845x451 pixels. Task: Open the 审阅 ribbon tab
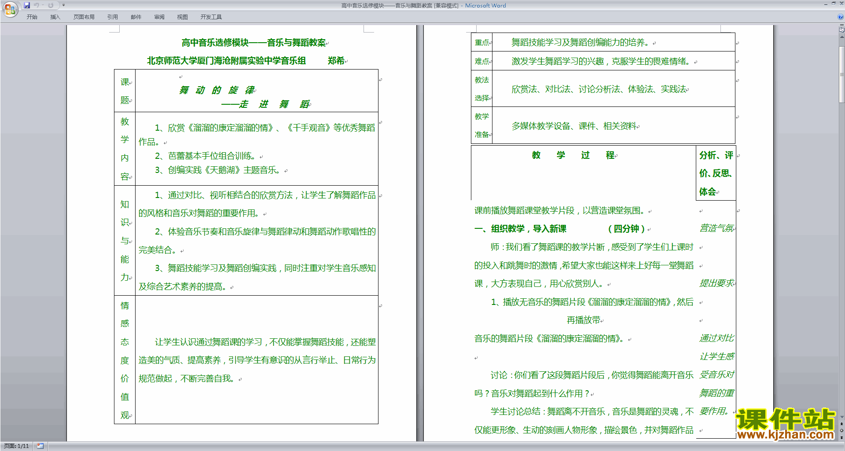coord(159,17)
